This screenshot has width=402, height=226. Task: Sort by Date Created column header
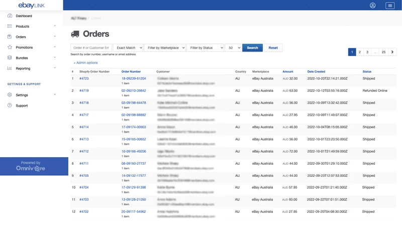click(x=316, y=71)
